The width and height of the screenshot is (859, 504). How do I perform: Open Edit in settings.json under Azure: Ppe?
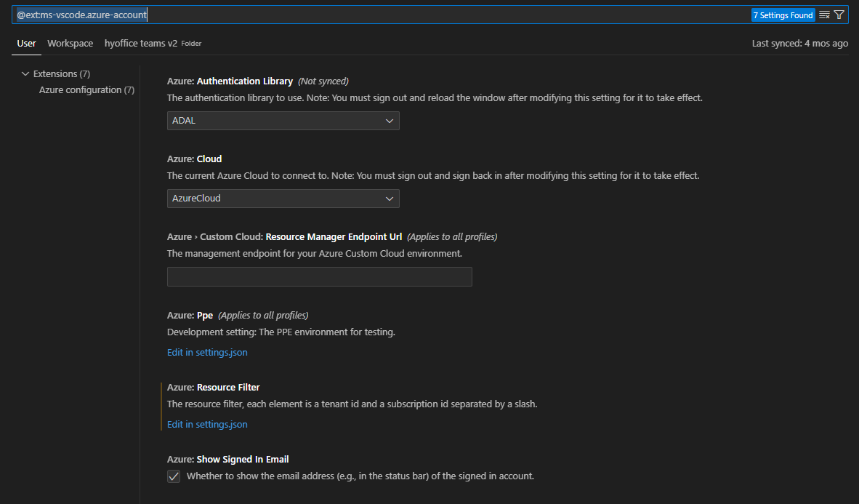[207, 352]
